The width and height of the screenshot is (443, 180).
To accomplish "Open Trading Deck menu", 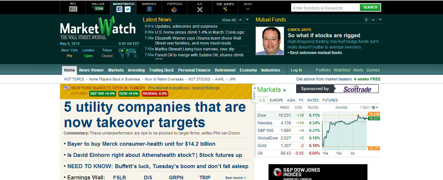I will pyautogui.click(x=161, y=70).
